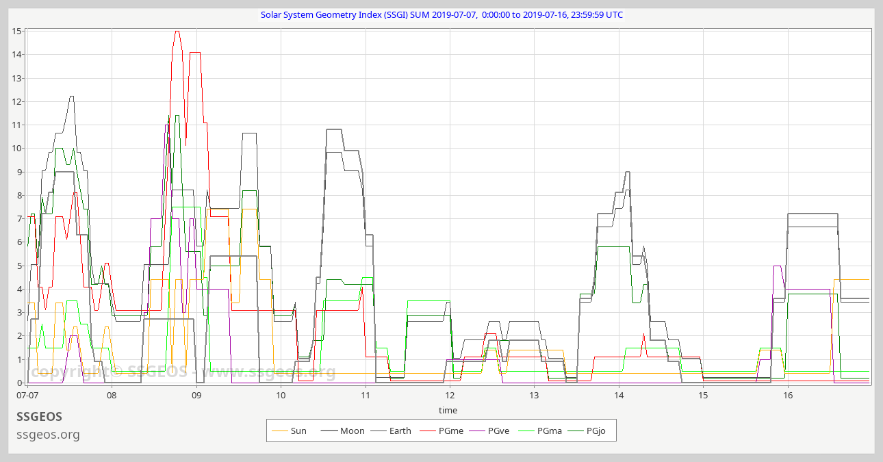This screenshot has height=462, width=883.
Task: Click x-axis tick label 13
Action: 535,395
